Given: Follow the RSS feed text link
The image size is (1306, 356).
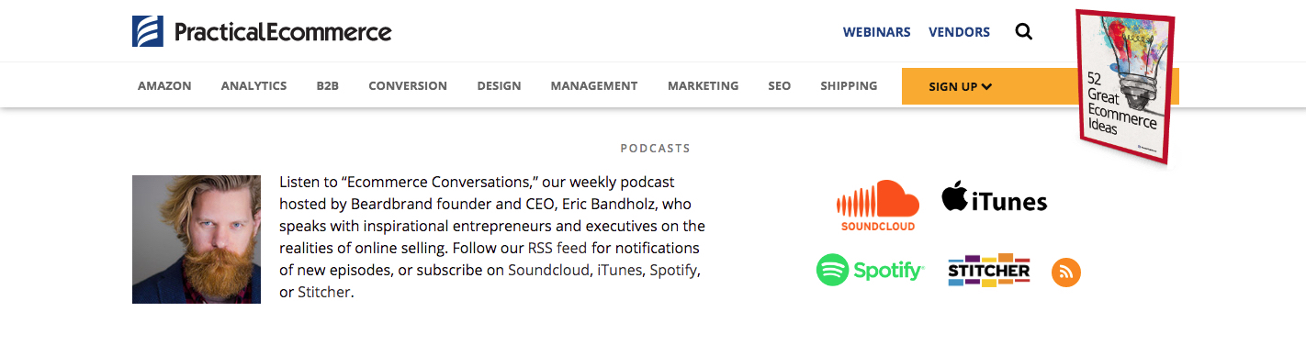Looking at the screenshot, I should click(x=557, y=248).
